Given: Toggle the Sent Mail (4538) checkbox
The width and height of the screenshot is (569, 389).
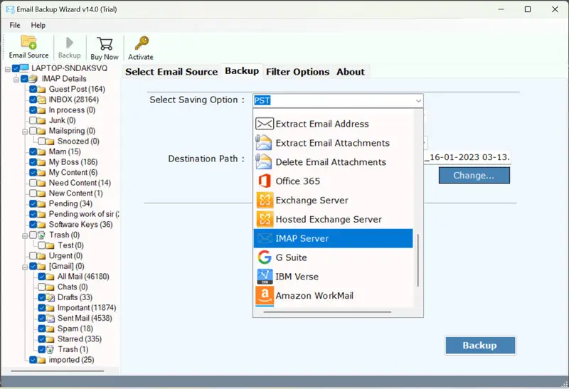Looking at the screenshot, I should tap(42, 319).
